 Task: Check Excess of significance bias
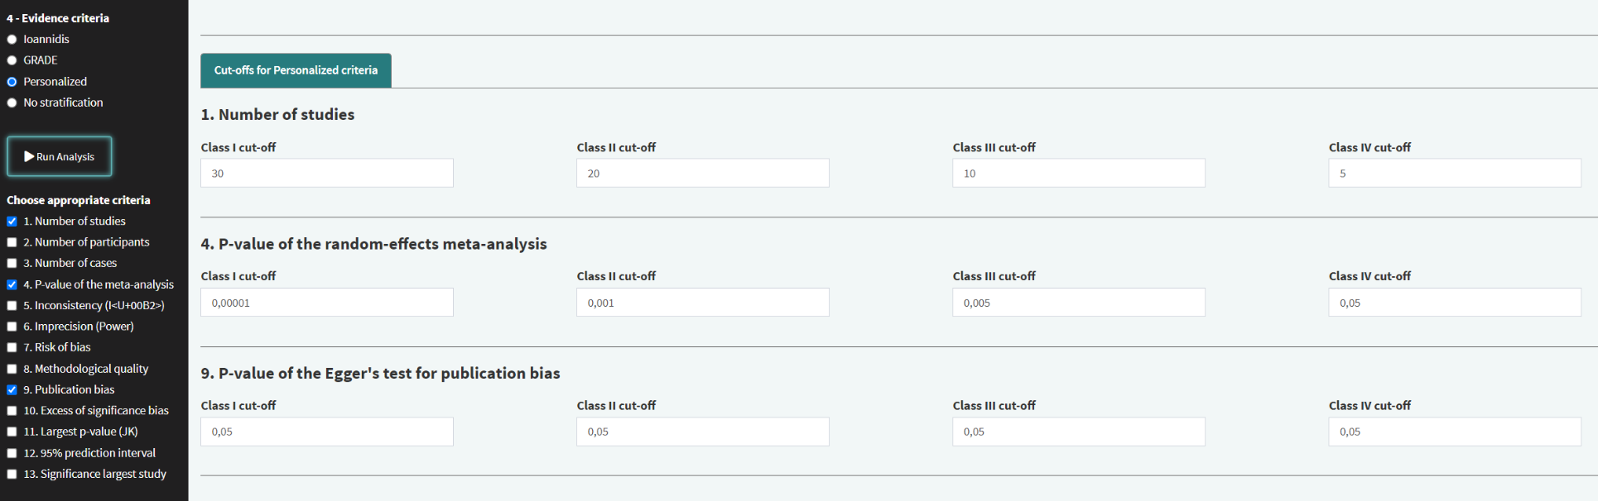(12, 411)
